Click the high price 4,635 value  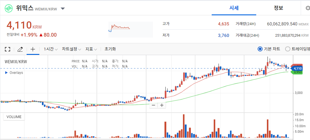point(224,24)
